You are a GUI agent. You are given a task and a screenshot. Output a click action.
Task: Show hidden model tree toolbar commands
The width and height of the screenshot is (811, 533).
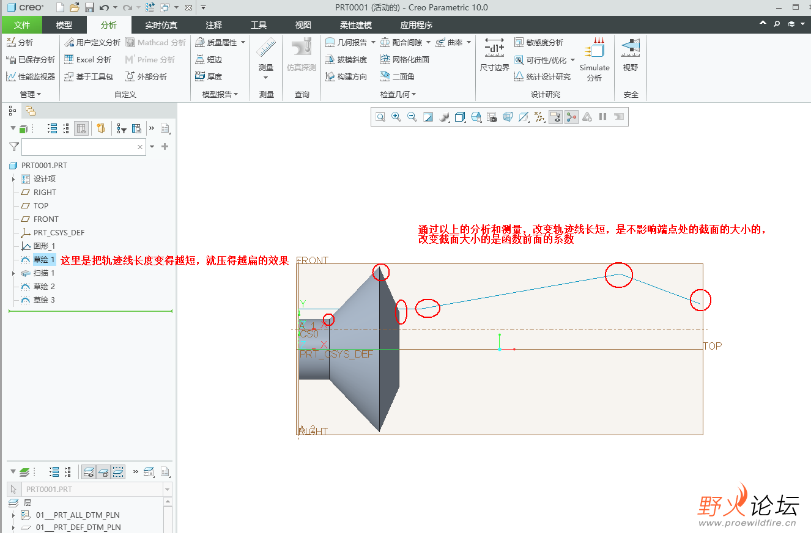(152, 128)
